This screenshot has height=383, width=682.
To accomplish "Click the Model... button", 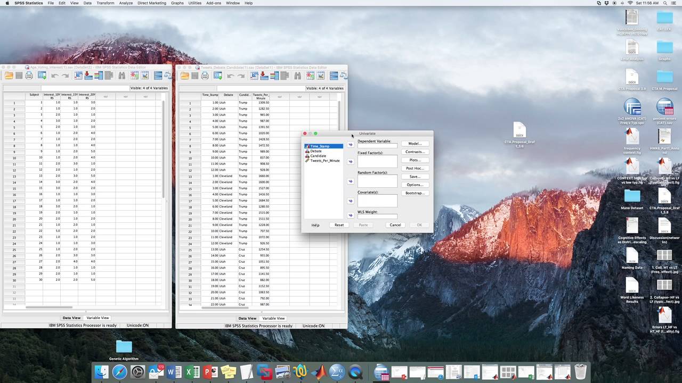I will (x=415, y=144).
